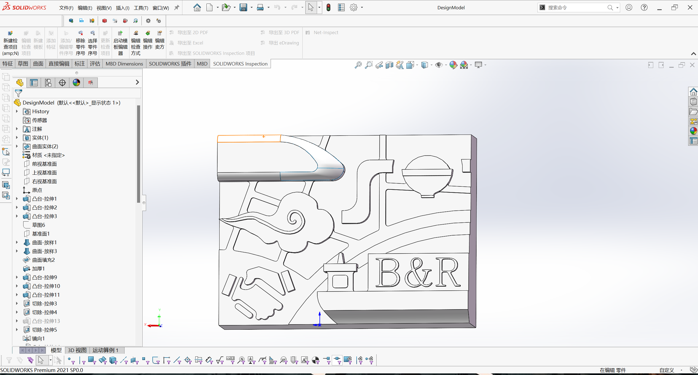Open the Save dropdown arrow
This screenshot has height=375, width=698.
252,7
